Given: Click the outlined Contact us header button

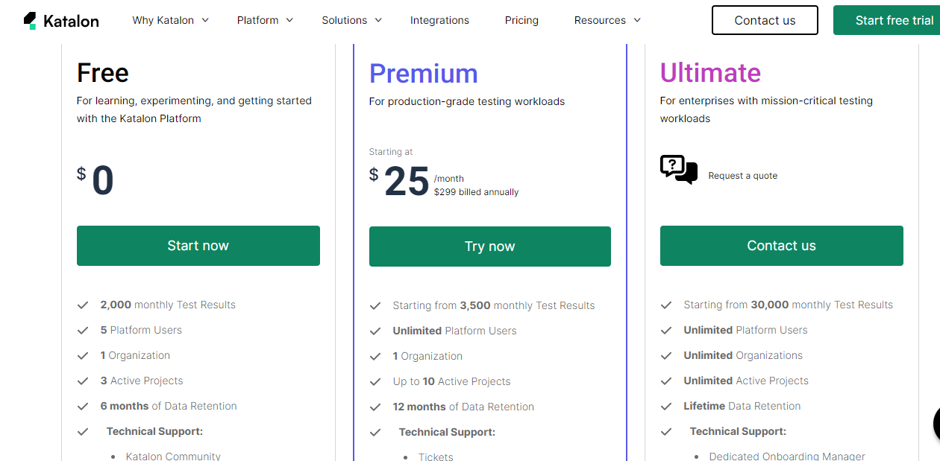Looking at the screenshot, I should click(x=765, y=20).
